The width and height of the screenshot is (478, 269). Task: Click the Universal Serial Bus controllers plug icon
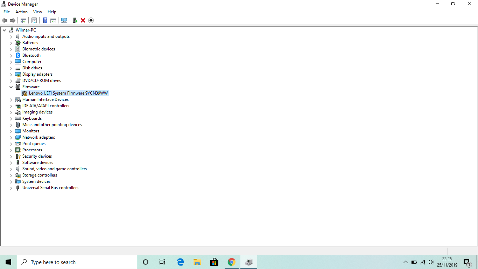coord(18,188)
